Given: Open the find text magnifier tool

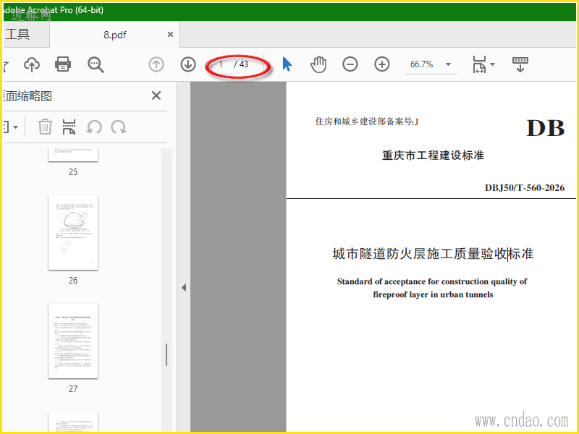Looking at the screenshot, I should click(x=96, y=64).
